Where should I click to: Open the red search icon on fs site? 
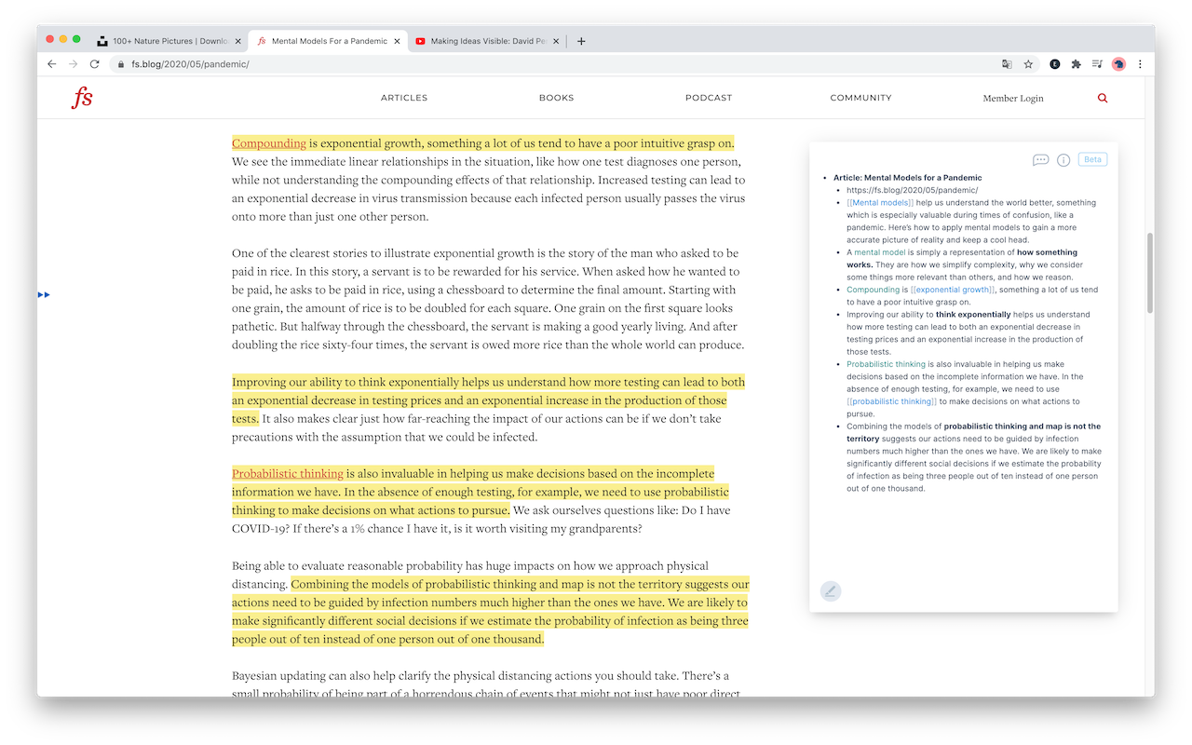[x=1103, y=98]
